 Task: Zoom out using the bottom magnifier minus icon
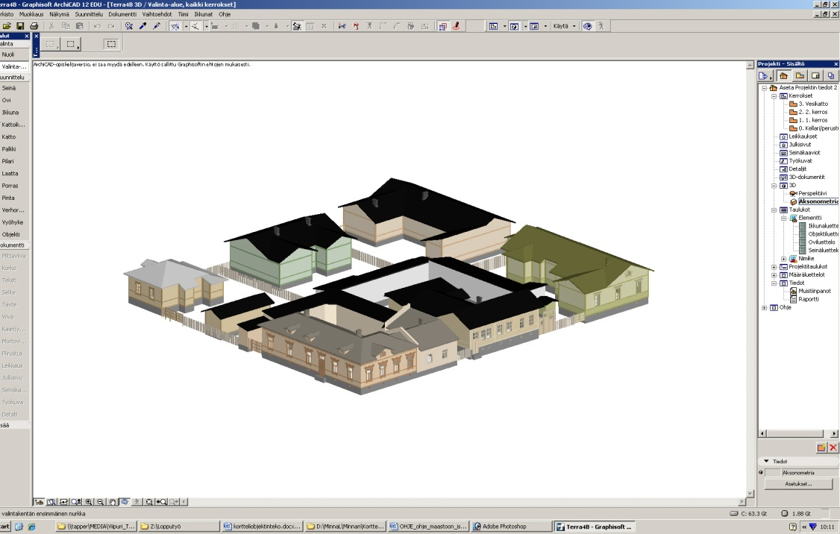(100, 502)
